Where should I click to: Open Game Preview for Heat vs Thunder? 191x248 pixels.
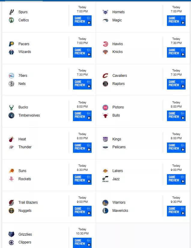(x=82, y=148)
